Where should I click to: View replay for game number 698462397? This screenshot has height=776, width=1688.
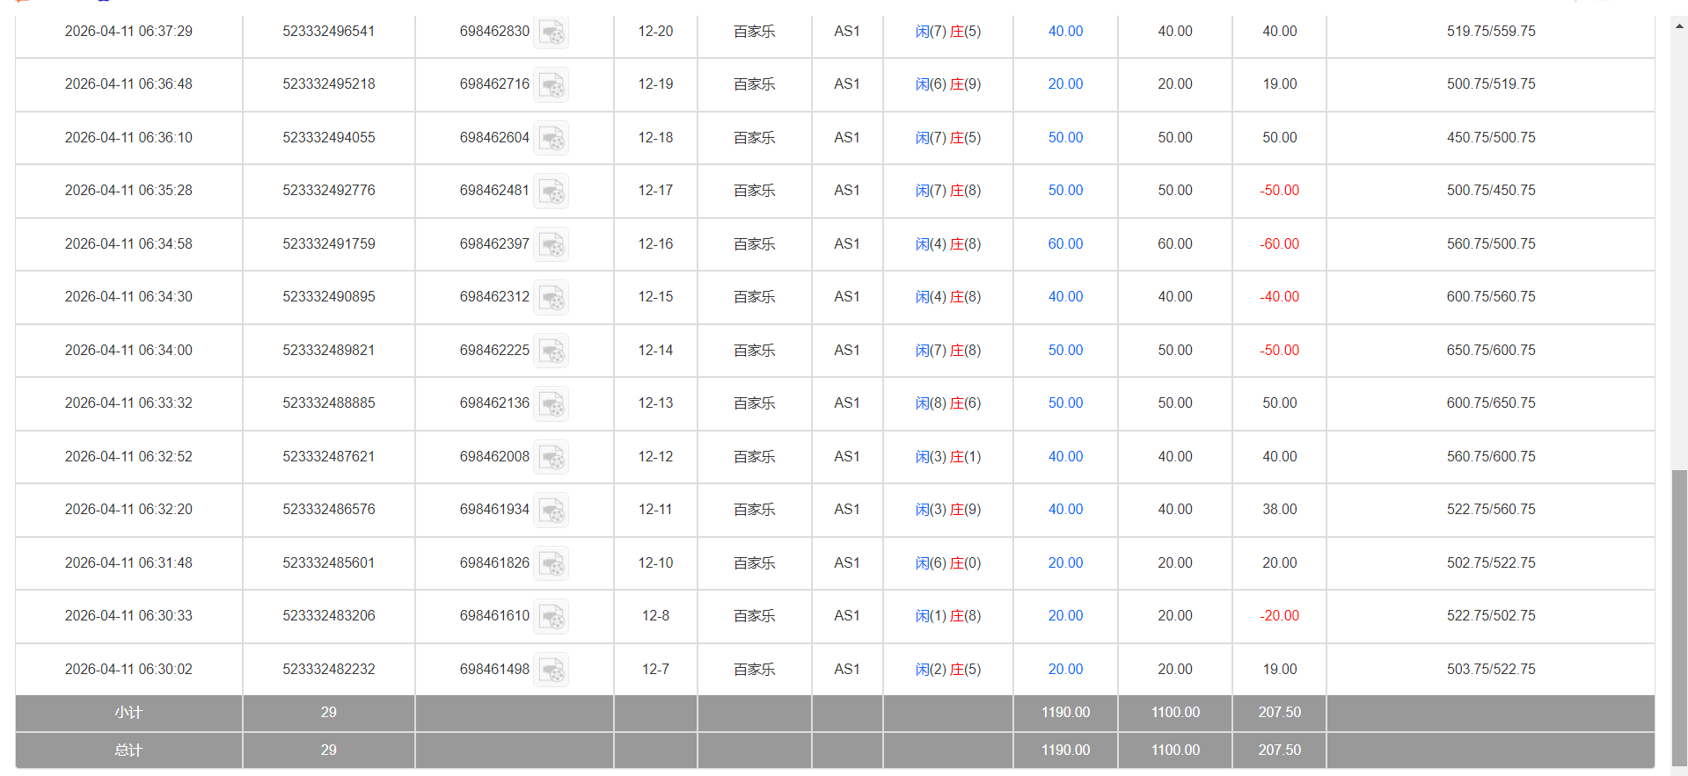click(552, 245)
